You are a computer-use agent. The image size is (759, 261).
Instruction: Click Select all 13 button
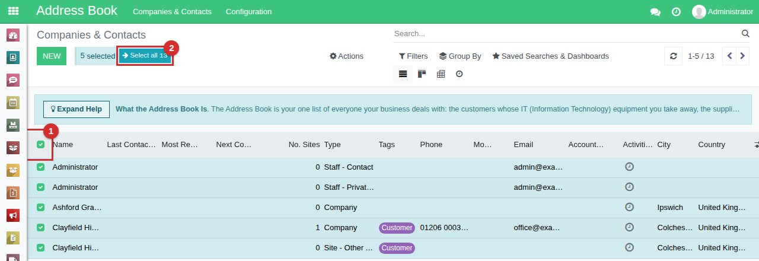(145, 55)
